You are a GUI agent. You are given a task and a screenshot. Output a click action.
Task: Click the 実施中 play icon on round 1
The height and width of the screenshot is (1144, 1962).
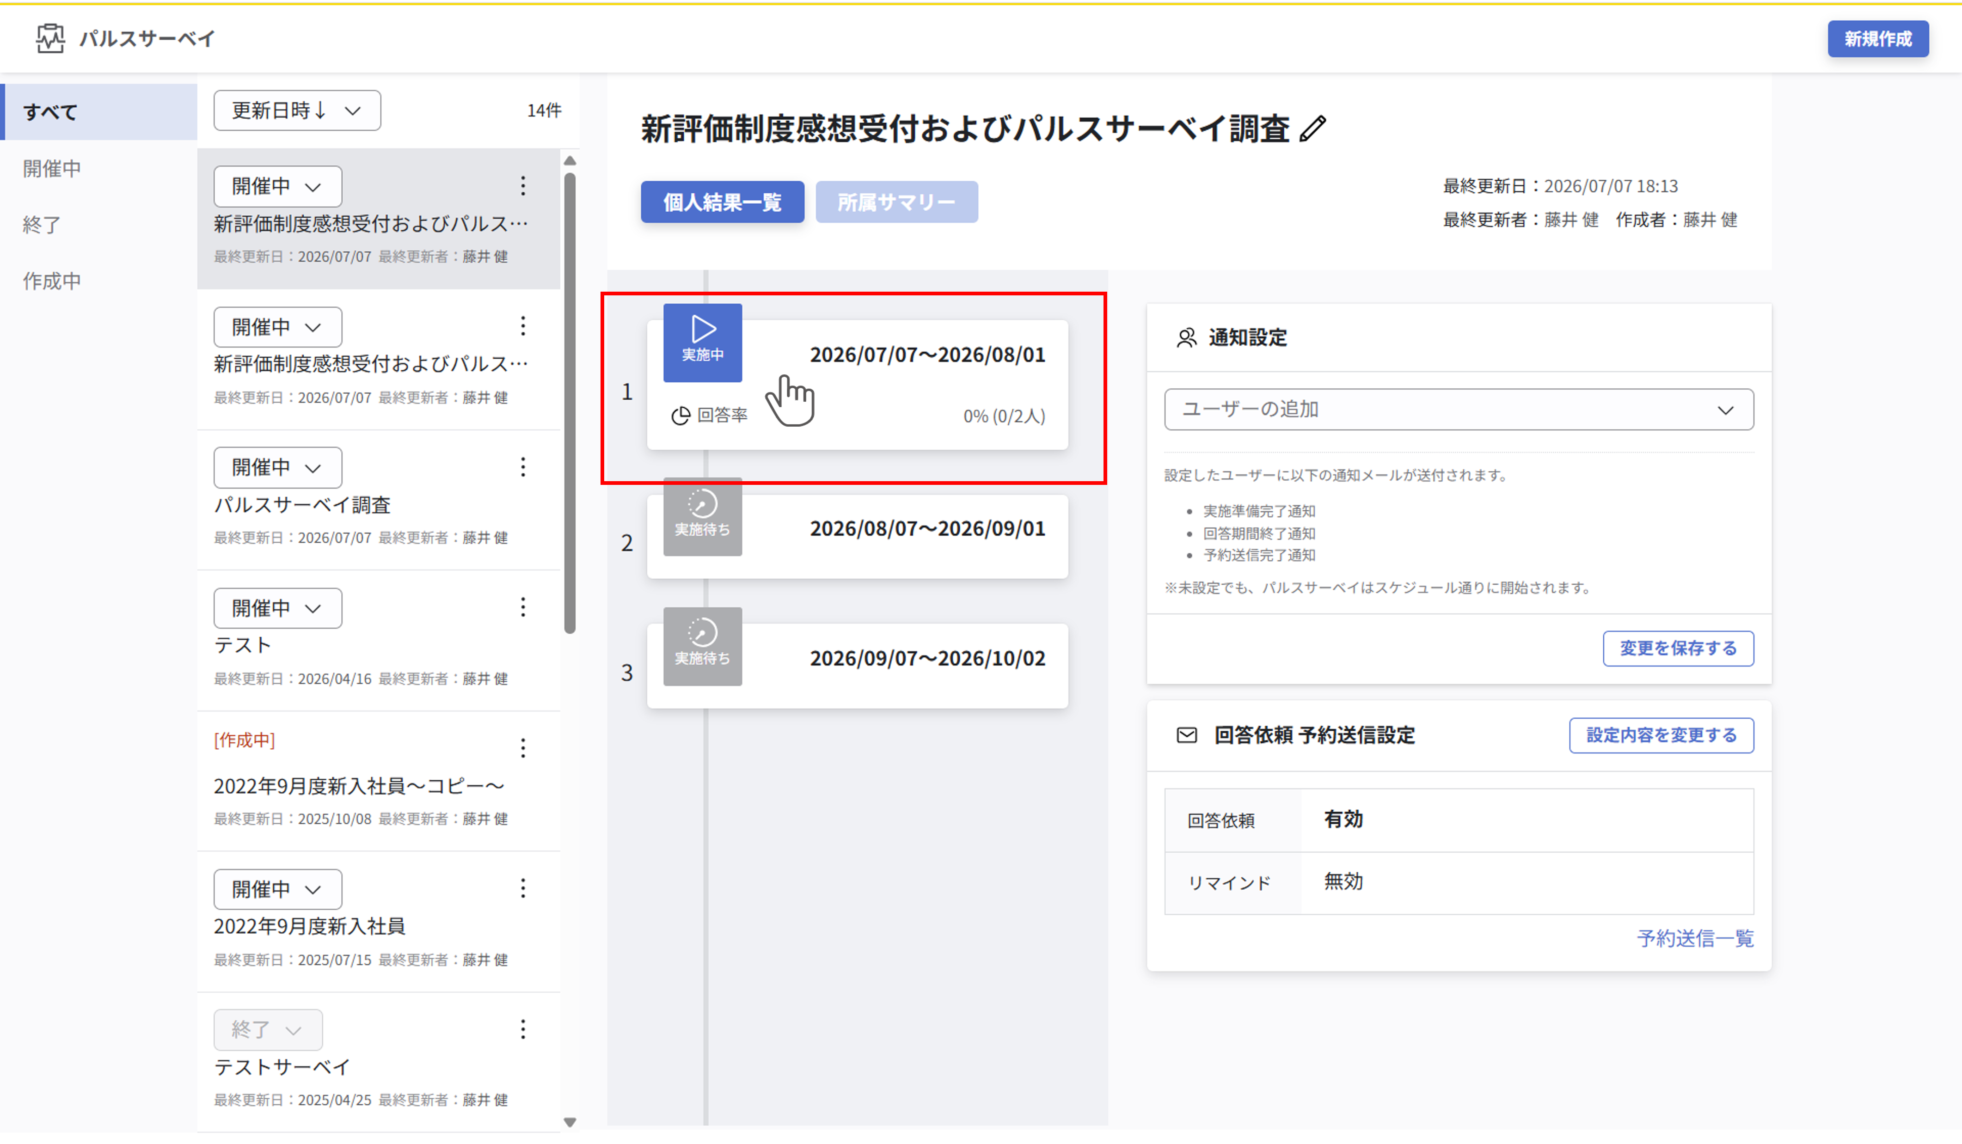tap(702, 343)
